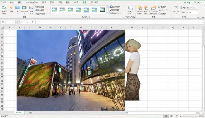Click Reset Picture (図のリセット)
The image size is (205, 118).
click(41, 13)
